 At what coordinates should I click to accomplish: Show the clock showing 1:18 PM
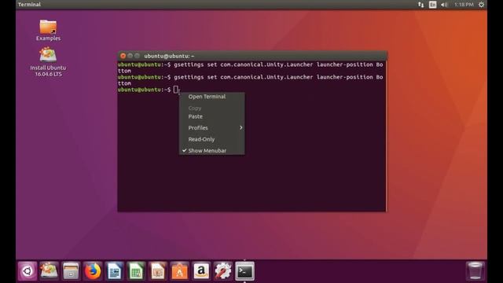464,5
